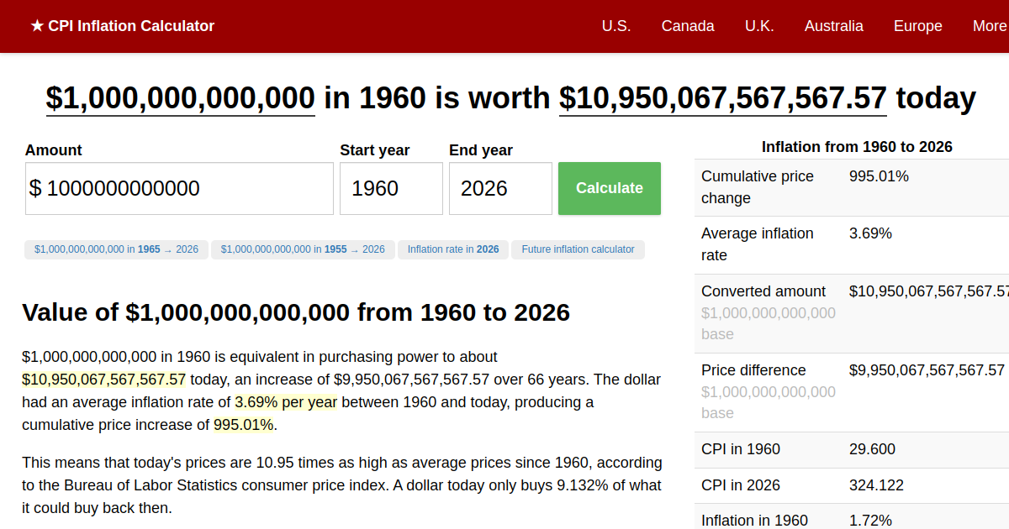Click the underlined $10,950,067,567,567.57 headline amount
The width and height of the screenshot is (1009, 529).
(722, 98)
